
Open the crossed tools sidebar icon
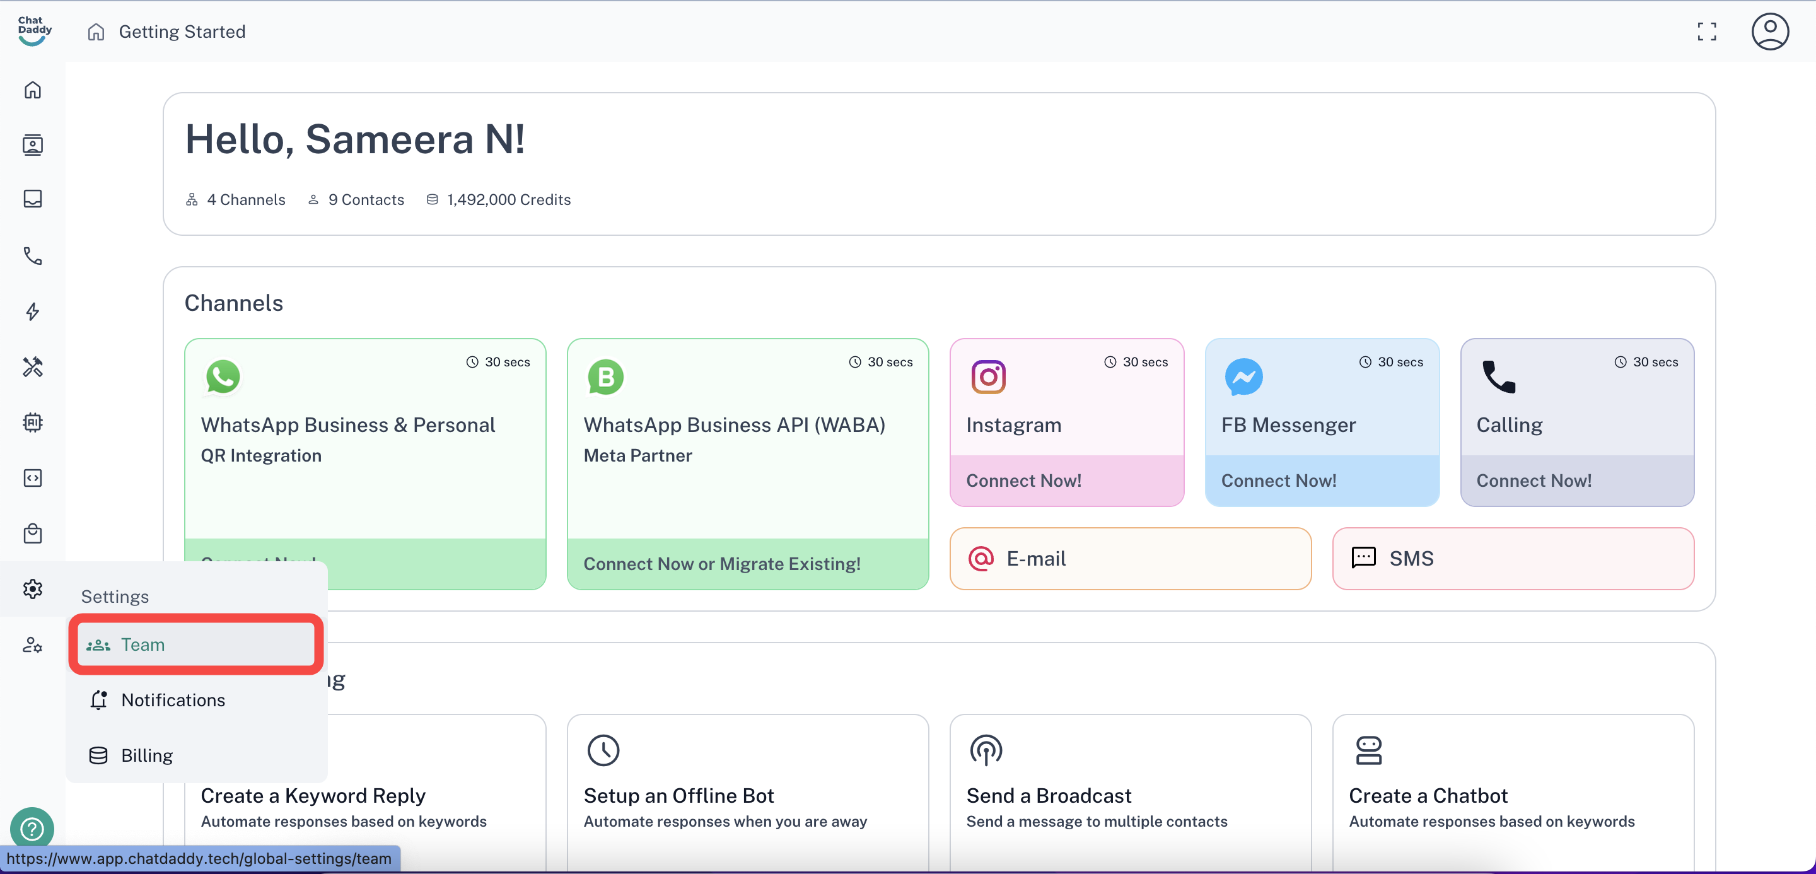[x=32, y=366]
